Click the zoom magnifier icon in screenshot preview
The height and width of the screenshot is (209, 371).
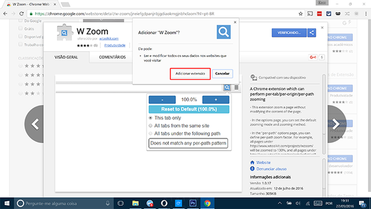[x=227, y=88]
